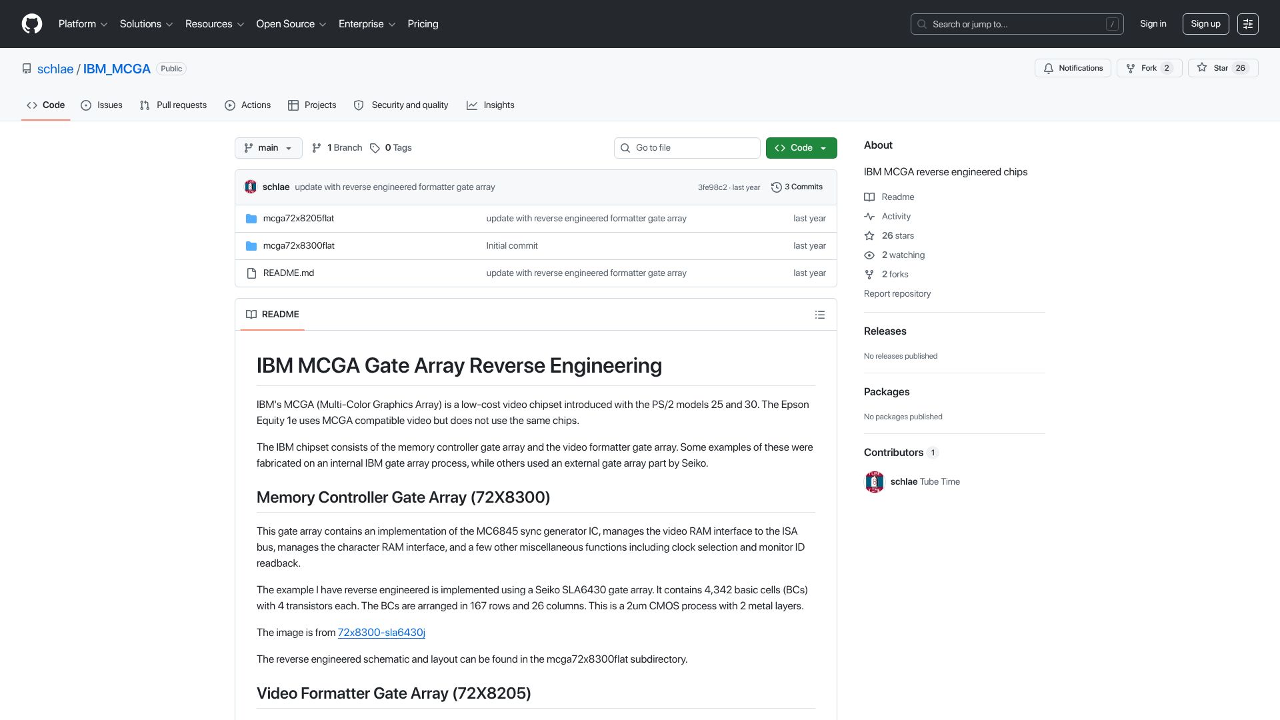Open the Projects tab
The width and height of the screenshot is (1280, 720).
pos(312,105)
